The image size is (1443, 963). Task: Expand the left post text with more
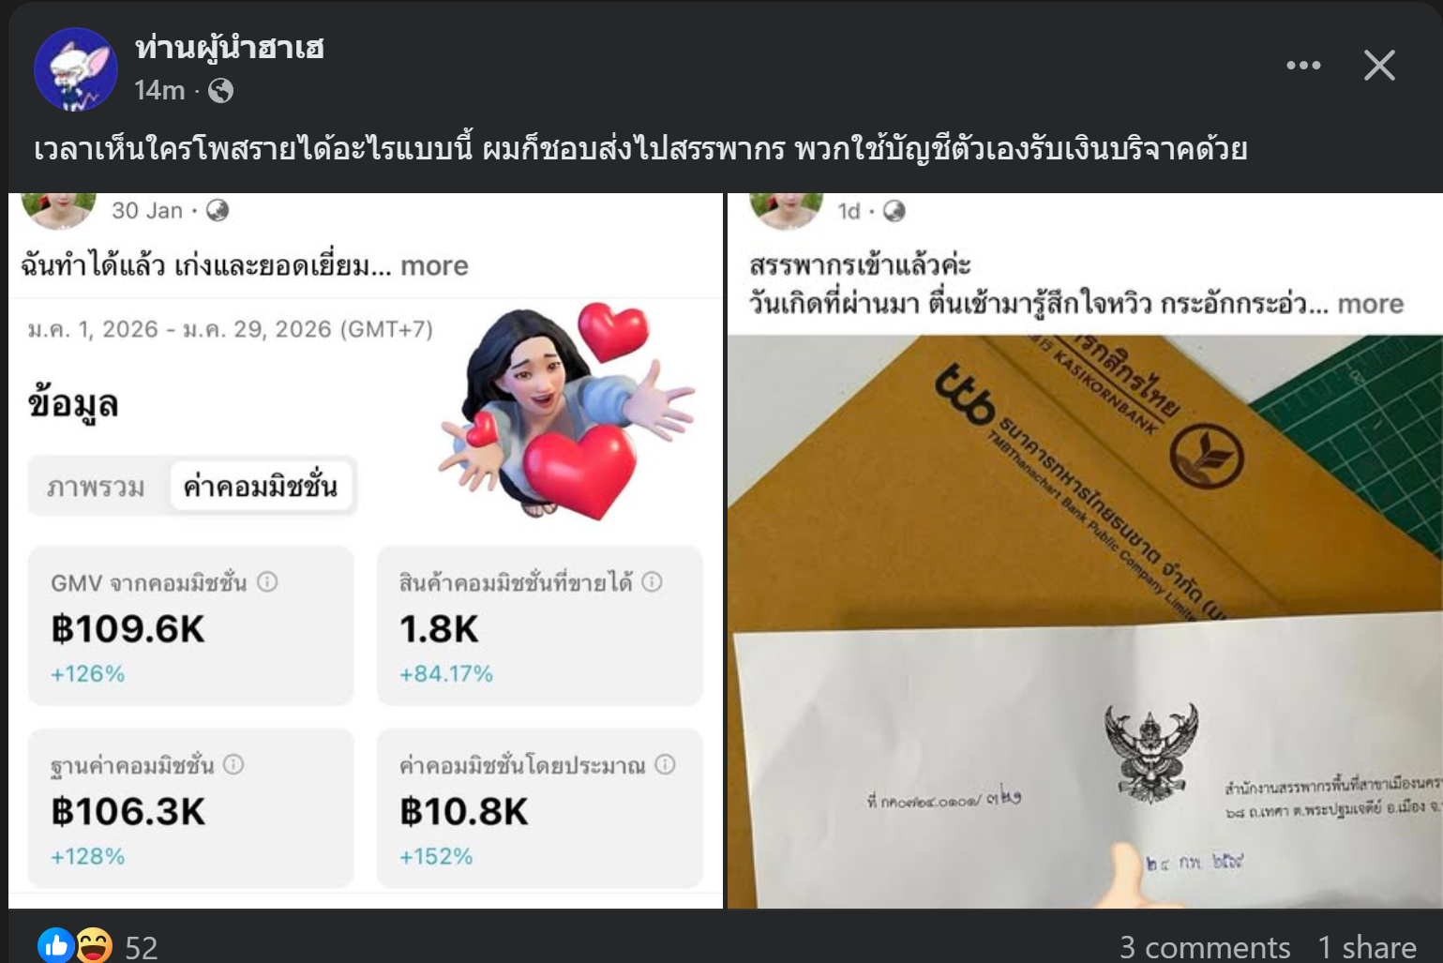coord(434,266)
